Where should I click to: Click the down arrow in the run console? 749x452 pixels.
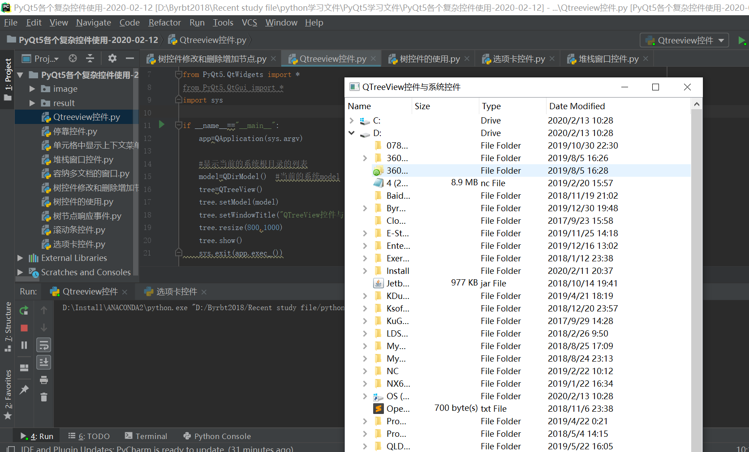[x=44, y=328]
